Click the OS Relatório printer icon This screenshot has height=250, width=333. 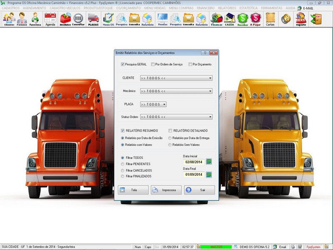point(147,19)
